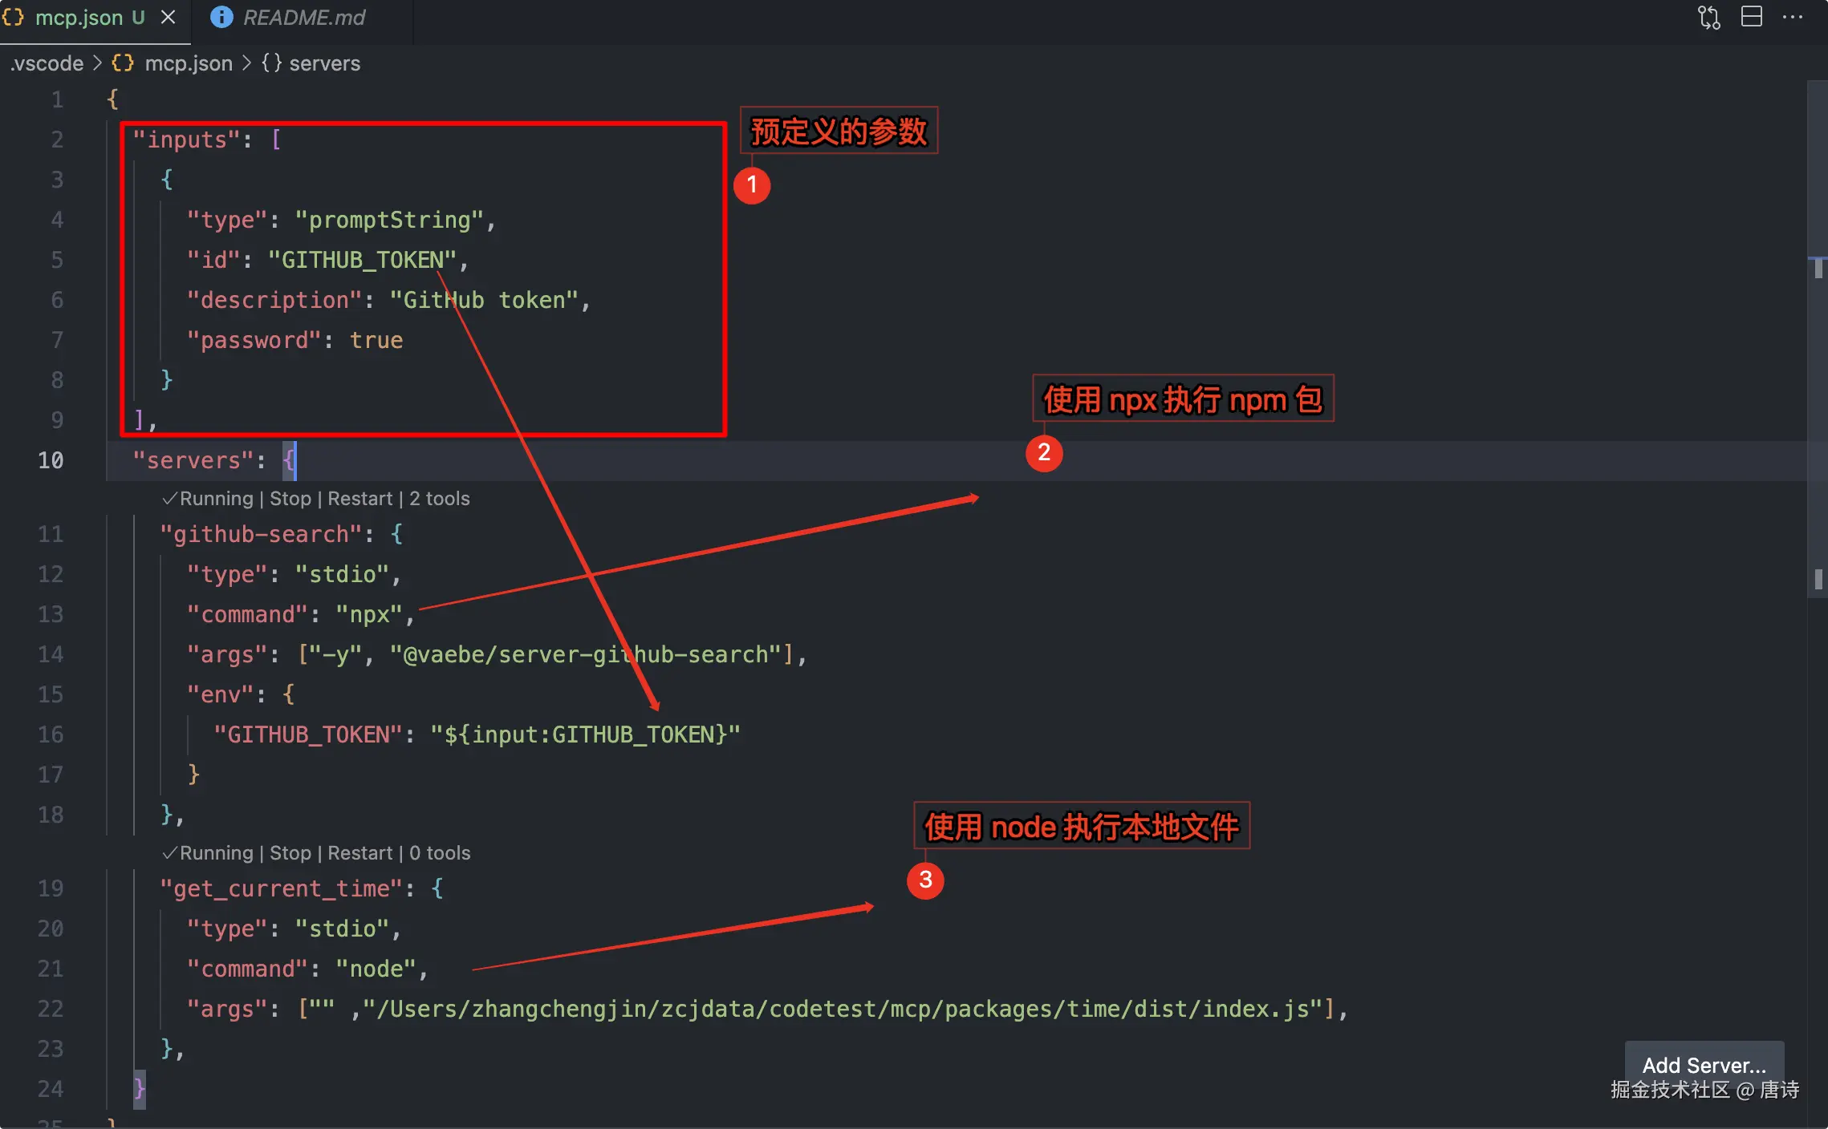Click the Split Editor icon
This screenshot has width=1828, height=1129.
1751,17
